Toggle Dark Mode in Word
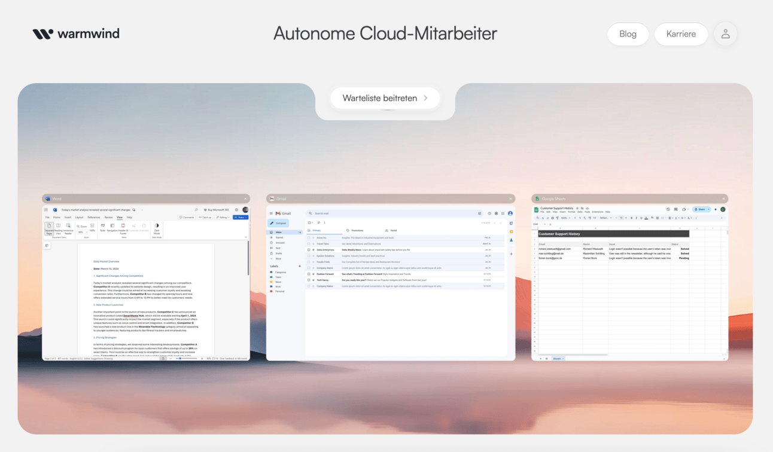The width and height of the screenshot is (773, 452). pyautogui.click(x=157, y=228)
